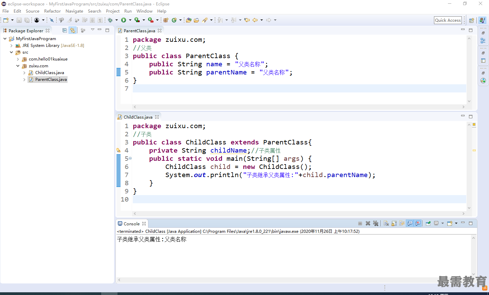
Task: Toggle Show Console When Standard Error Changes
Action: (x=418, y=223)
